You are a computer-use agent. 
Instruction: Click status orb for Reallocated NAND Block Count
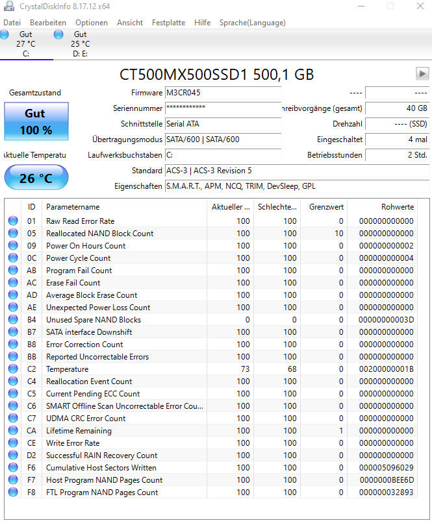(13, 233)
